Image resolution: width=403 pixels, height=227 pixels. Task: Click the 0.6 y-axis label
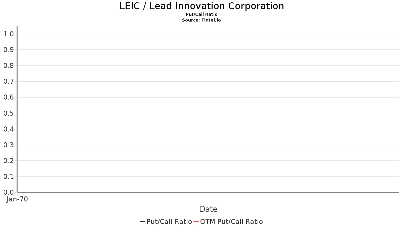(8, 97)
